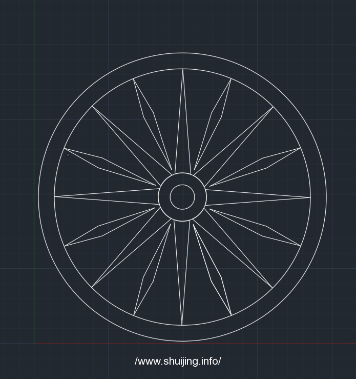Pick the vertical spoke pointing straight down
The height and width of the screenshot is (379, 356).
click(182, 273)
